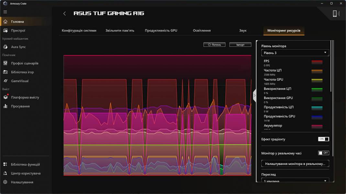Image resolution: width=346 pixels, height=194 pixels.
Task: Click the Імпорт button
Action: 240,45
